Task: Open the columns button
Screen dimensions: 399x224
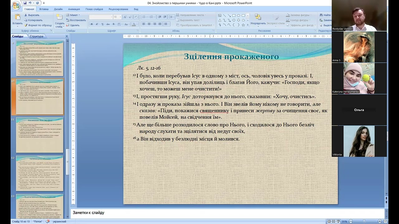Action: click(x=166, y=24)
